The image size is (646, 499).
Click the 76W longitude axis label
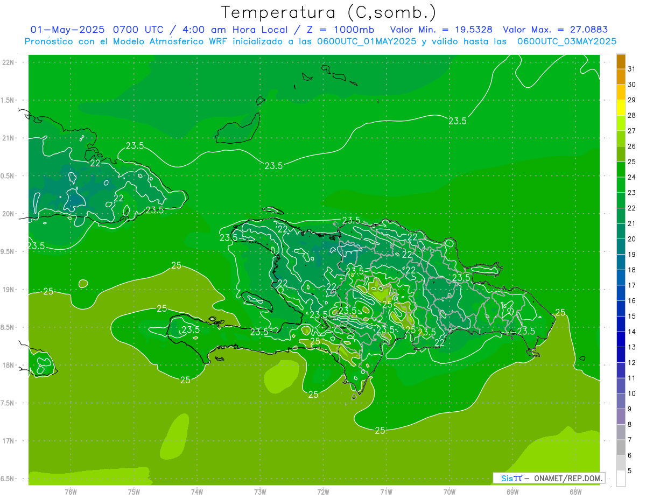point(71,491)
